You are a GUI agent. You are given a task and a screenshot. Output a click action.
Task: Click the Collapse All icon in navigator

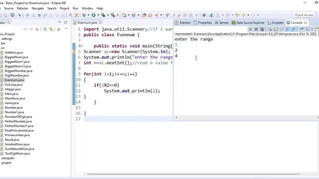45,29
